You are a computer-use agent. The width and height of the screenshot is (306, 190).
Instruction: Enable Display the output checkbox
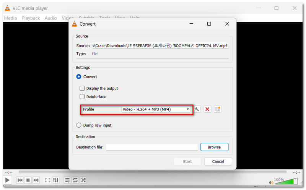[x=82, y=88]
